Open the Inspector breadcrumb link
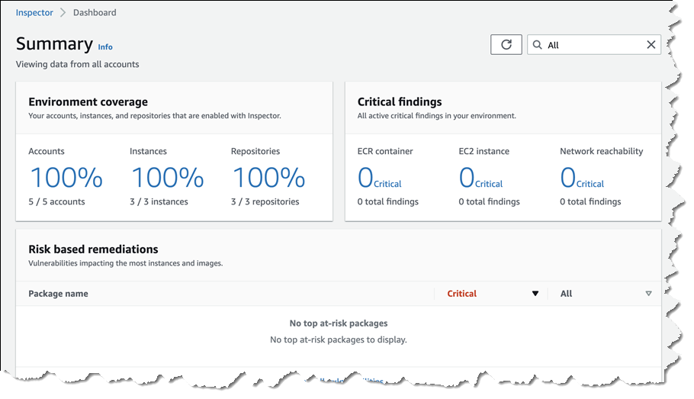Image resolution: width=694 pixels, height=399 pixels. point(34,13)
